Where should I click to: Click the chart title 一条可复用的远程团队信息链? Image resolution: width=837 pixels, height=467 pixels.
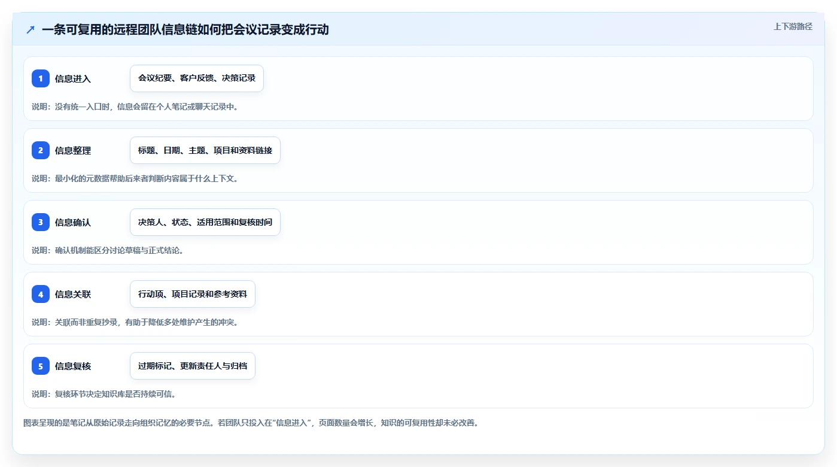185,29
